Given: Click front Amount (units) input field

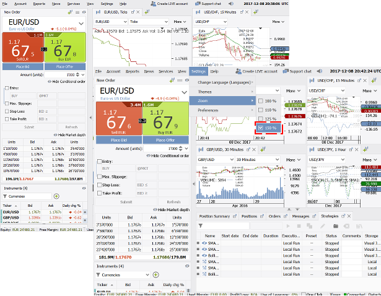Looking at the screenshot, I should [161, 149].
